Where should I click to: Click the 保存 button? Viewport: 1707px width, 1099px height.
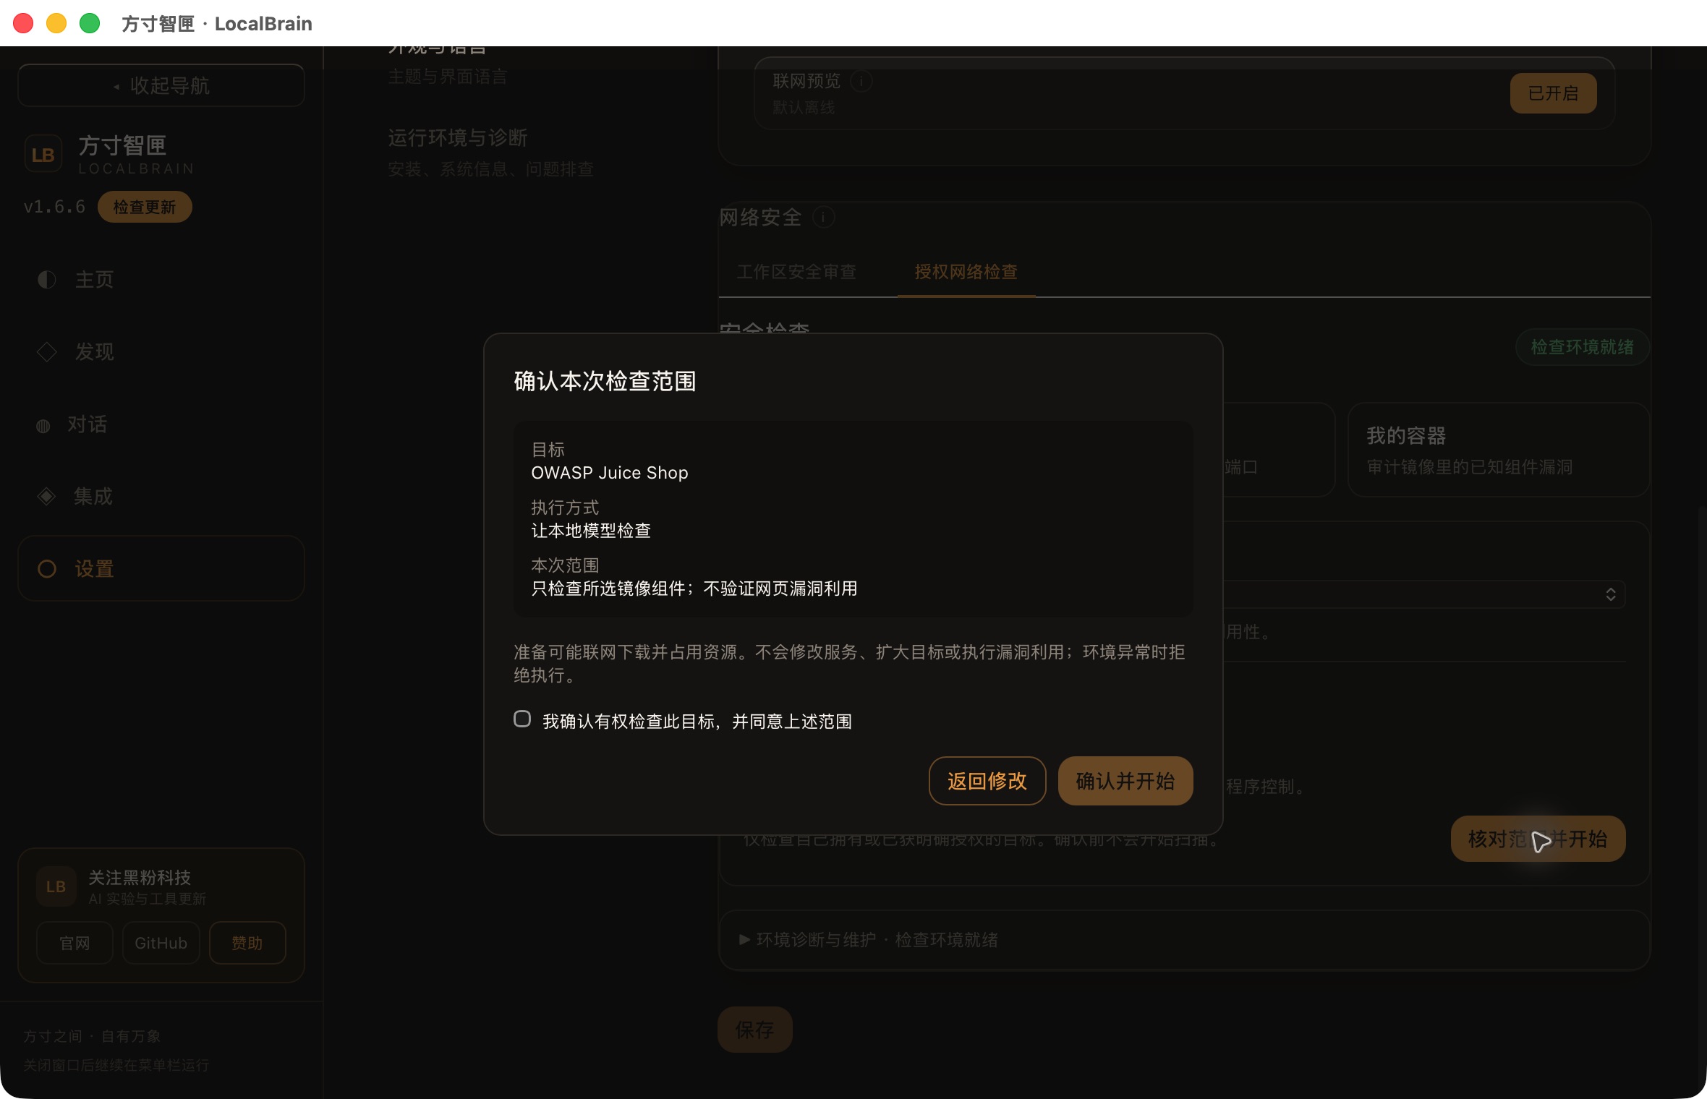pos(754,1030)
